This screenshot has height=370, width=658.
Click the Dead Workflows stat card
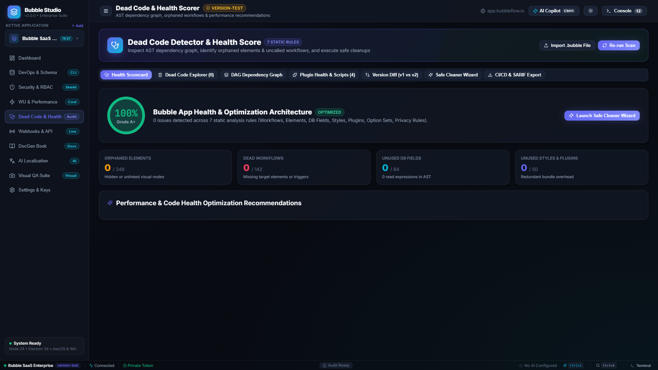[304, 168]
